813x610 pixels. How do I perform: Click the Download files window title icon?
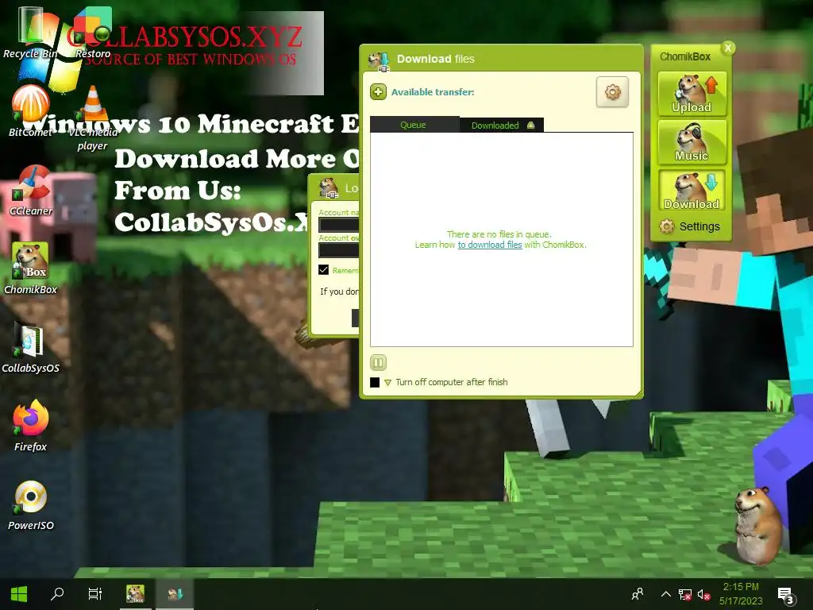point(379,60)
